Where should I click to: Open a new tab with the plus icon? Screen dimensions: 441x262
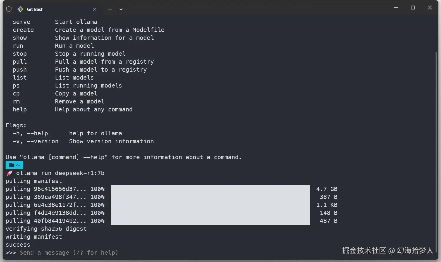coord(110,9)
